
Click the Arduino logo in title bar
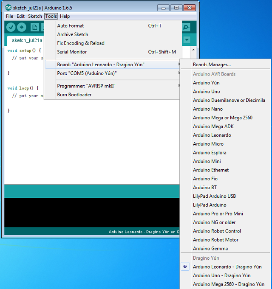point(8,8)
